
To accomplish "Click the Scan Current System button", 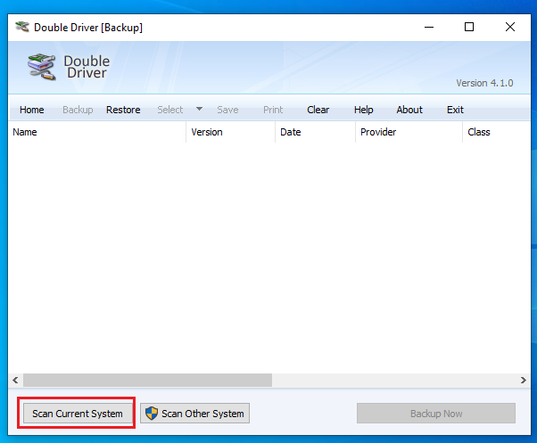I will pyautogui.click(x=78, y=414).
